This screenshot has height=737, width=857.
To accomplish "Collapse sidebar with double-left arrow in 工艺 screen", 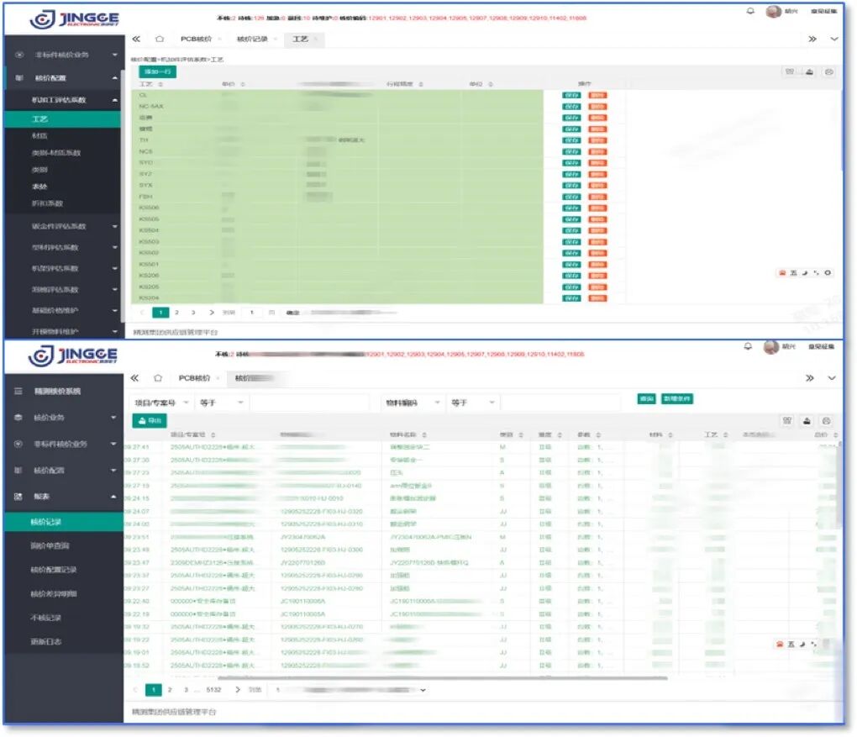I will [136, 39].
